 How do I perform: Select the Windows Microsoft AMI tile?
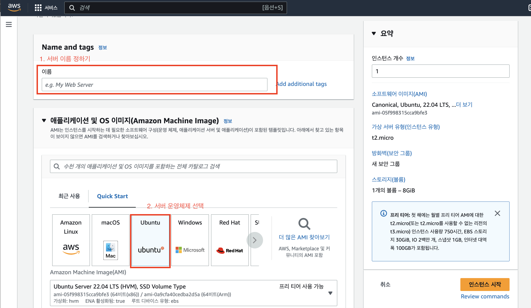tap(190, 240)
